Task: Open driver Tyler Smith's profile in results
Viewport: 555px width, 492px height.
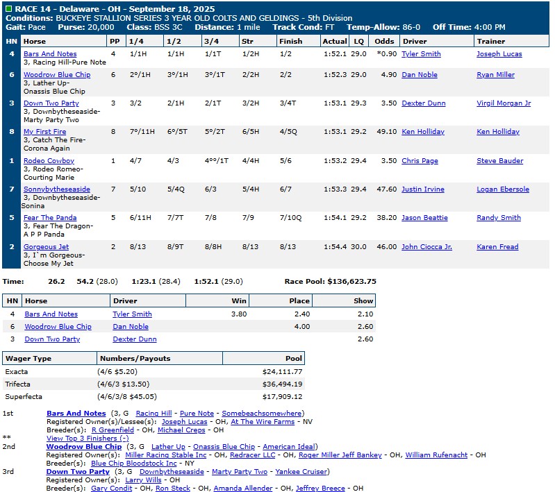Action: (x=421, y=54)
